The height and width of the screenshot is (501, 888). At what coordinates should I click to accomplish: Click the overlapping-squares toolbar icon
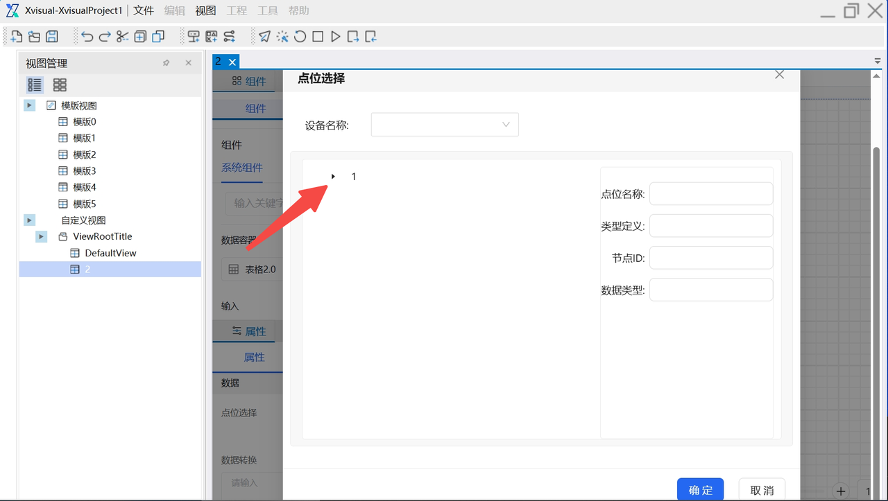click(158, 37)
